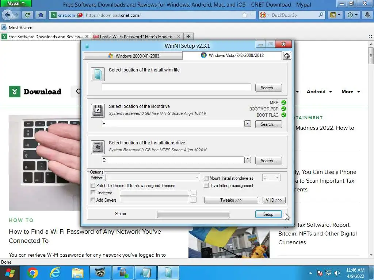Enable the Unattend checkbox
Viewport: 374px width, 280px height.
pos(93,192)
